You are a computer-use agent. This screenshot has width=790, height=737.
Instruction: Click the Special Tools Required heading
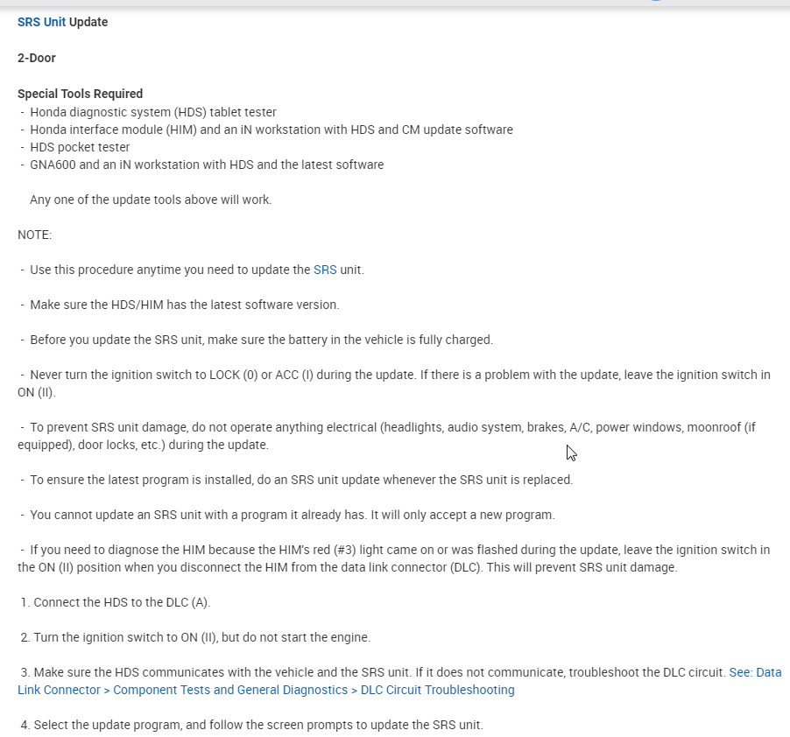(x=80, y=94)
